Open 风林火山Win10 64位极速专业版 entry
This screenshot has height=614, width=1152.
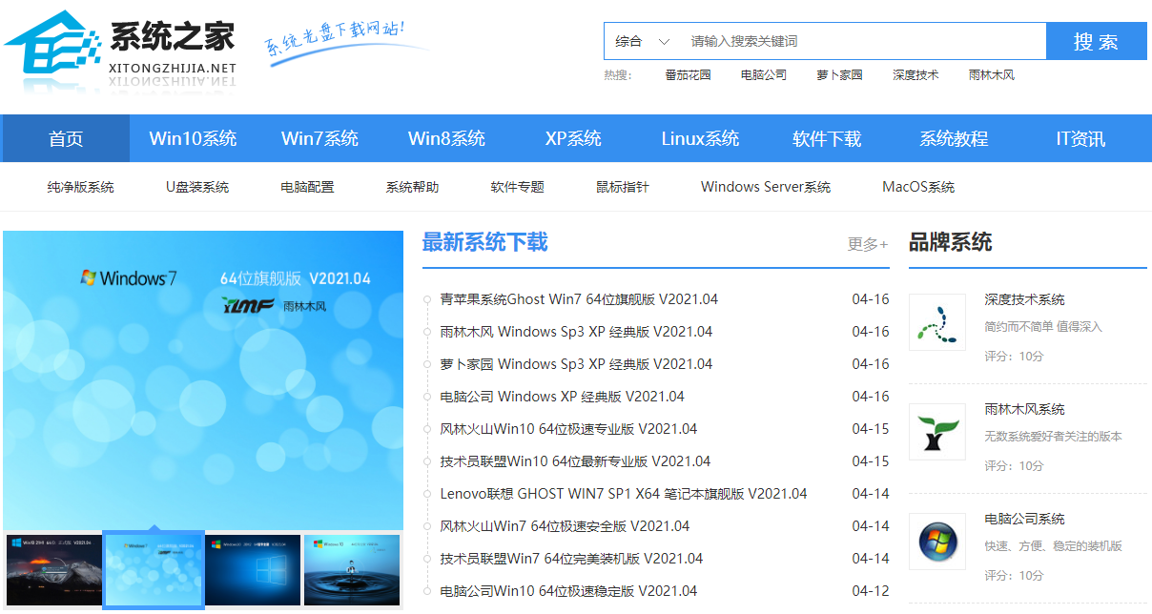click(568, 429)
